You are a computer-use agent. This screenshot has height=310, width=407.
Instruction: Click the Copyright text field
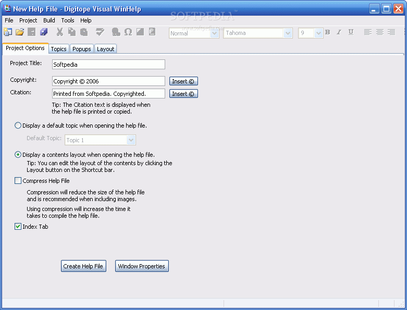[108, 81]
